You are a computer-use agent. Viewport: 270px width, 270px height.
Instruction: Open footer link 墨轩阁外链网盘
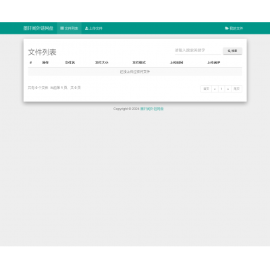(152, 109)
